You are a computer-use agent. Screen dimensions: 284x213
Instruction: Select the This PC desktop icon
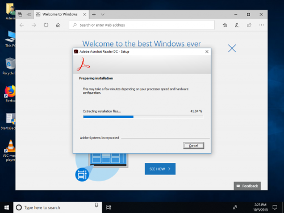click(x=10, y=39)
